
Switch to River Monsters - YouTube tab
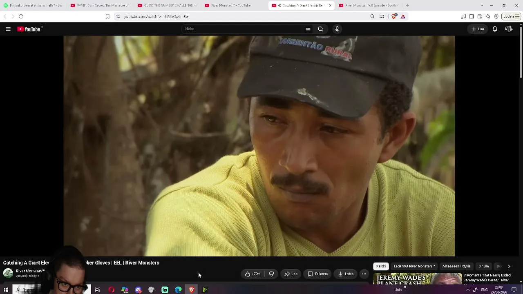(234, 5)
